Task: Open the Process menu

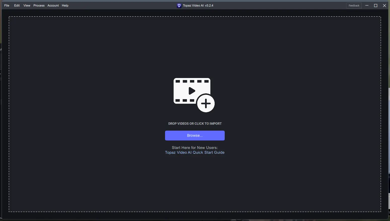Action: click(x=39, y=6)
